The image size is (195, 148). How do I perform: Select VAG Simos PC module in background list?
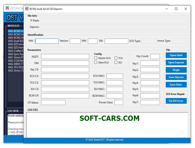16,57
